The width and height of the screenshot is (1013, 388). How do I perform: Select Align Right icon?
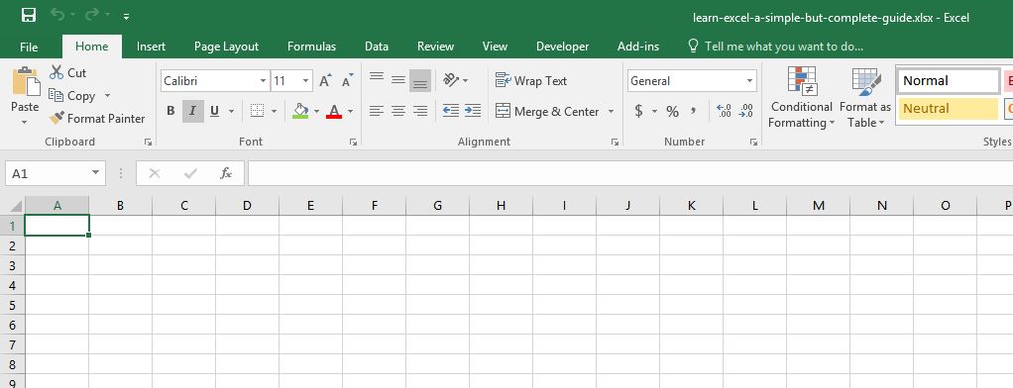[420, 111]
